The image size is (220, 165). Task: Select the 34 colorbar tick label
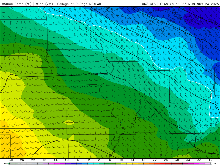coord(188,160)
